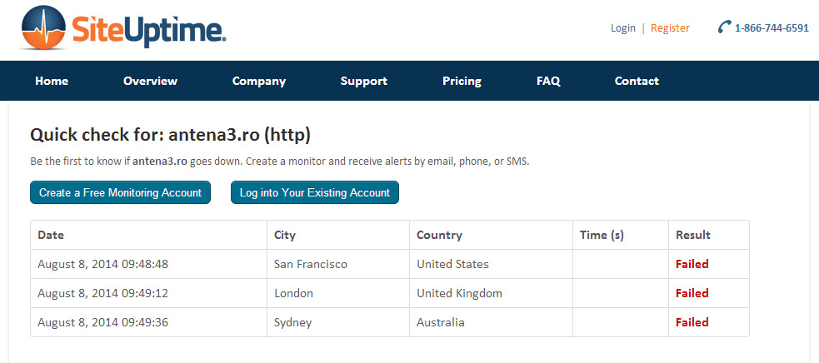This screenshot has height=363, width=819.
Task: Click Contact in the navigation bar
Action: [637, 81]
